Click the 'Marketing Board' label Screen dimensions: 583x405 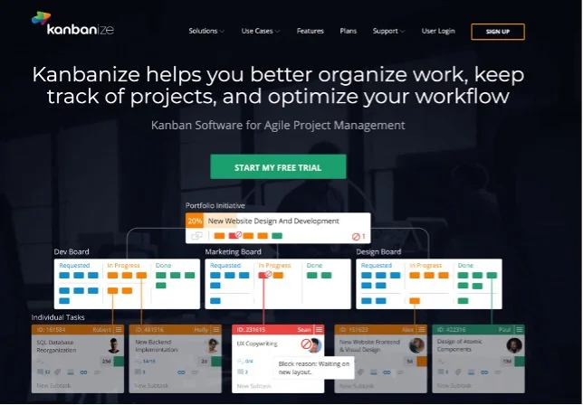click(x=234, y=251)
